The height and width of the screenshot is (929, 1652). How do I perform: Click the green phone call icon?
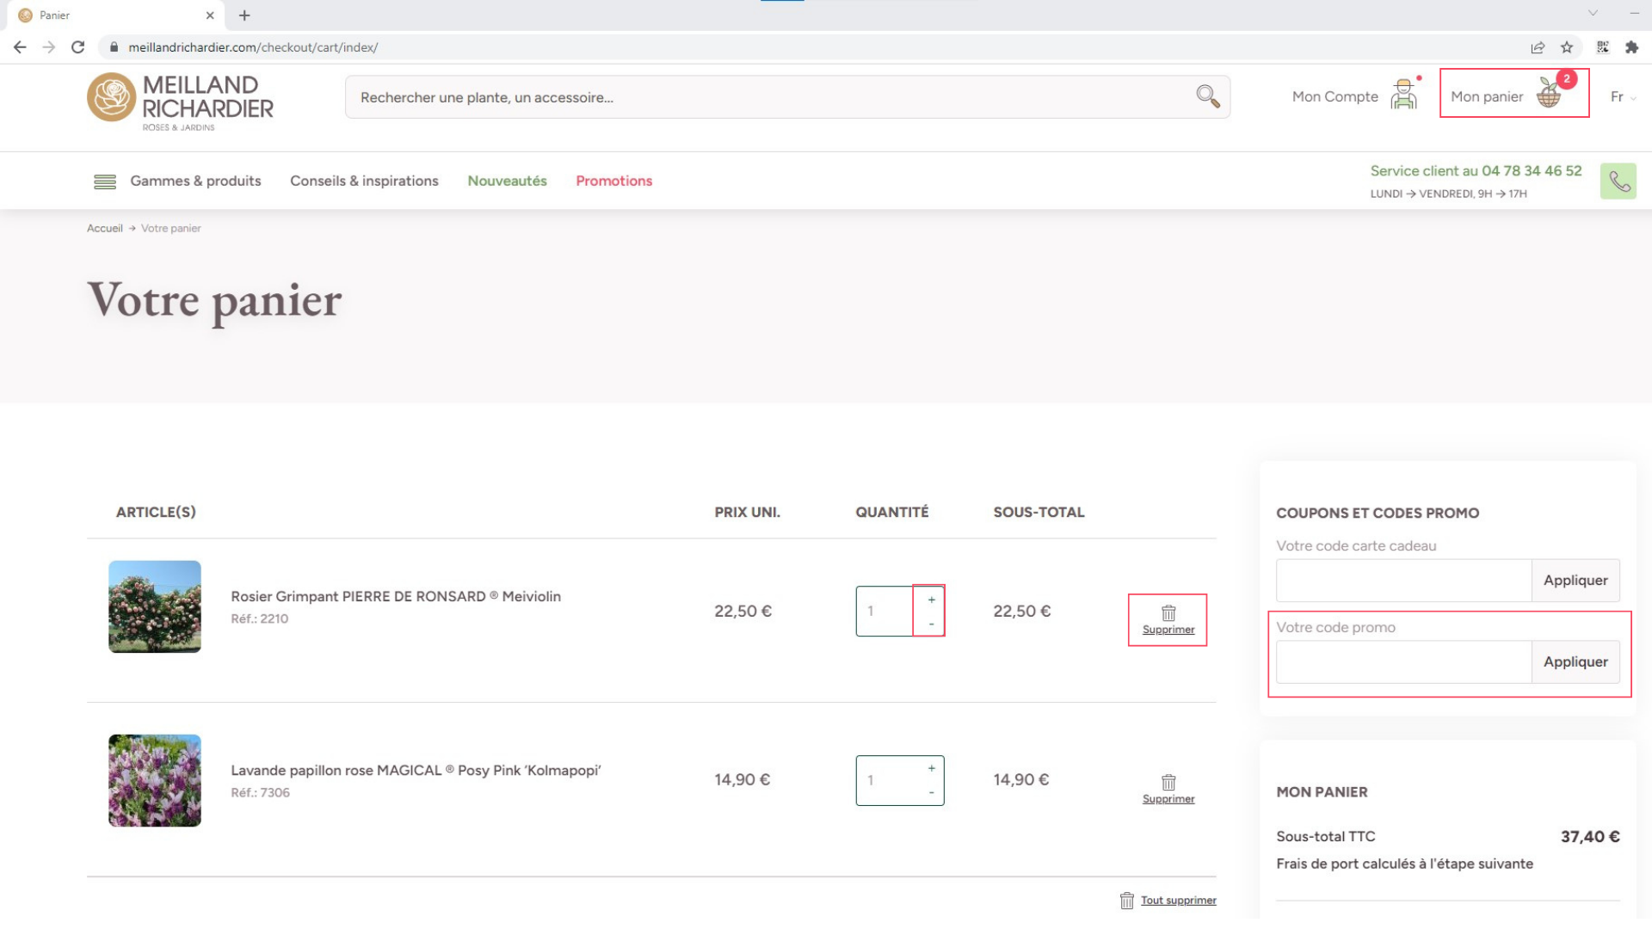tap(1618, 181)
